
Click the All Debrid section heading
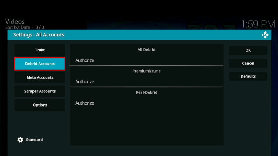(x=147, y=50)
